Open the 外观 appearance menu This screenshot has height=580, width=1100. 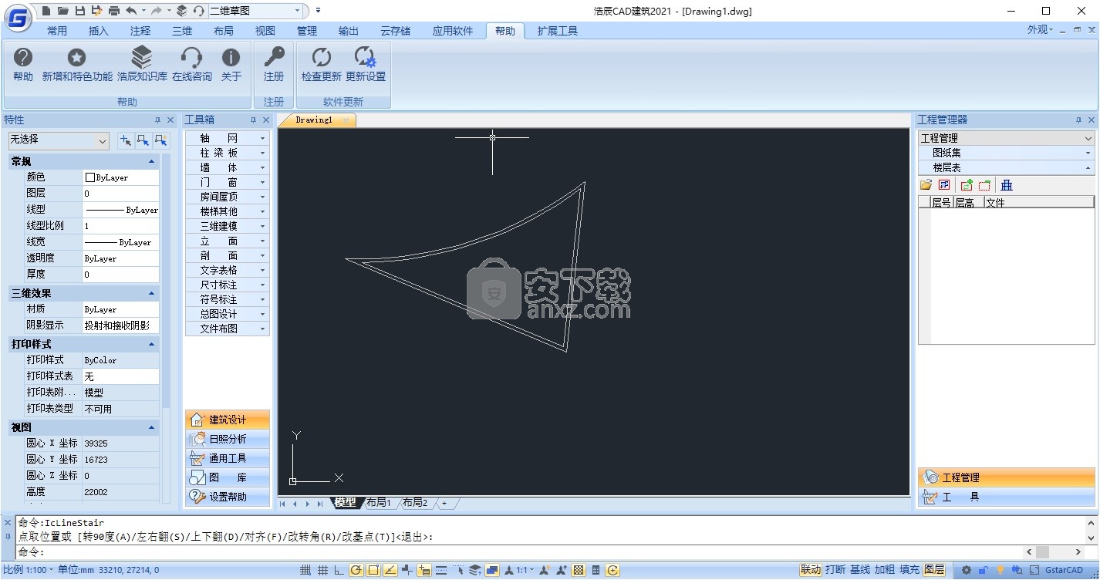(1040, 29)
